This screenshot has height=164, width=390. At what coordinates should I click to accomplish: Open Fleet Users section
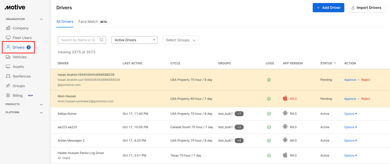22,38
